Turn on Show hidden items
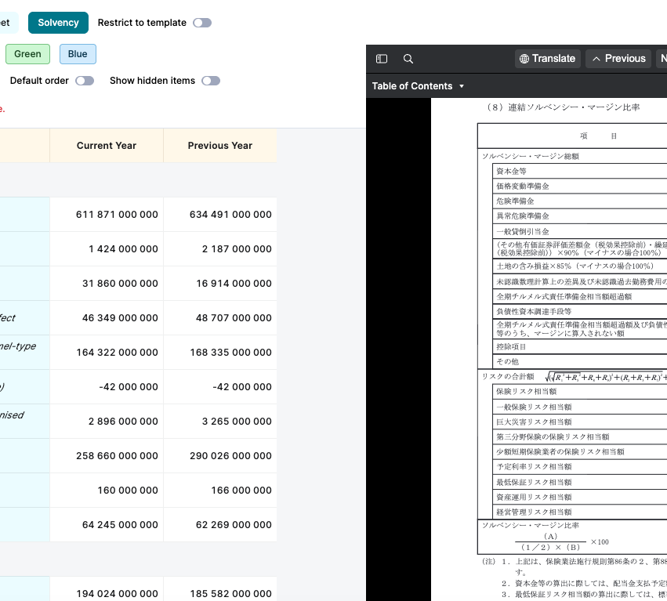The width and height of the screenshot is (667, 601). (210, 81)
